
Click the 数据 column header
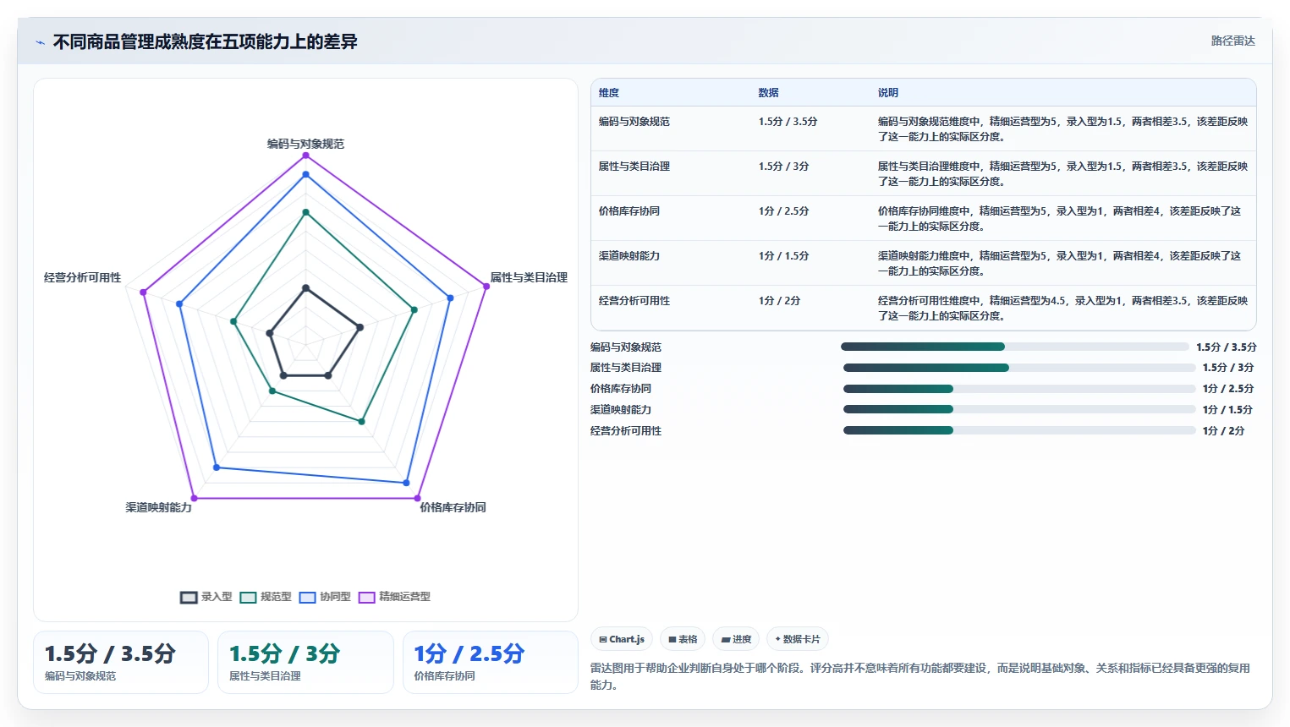click(768, 93)
